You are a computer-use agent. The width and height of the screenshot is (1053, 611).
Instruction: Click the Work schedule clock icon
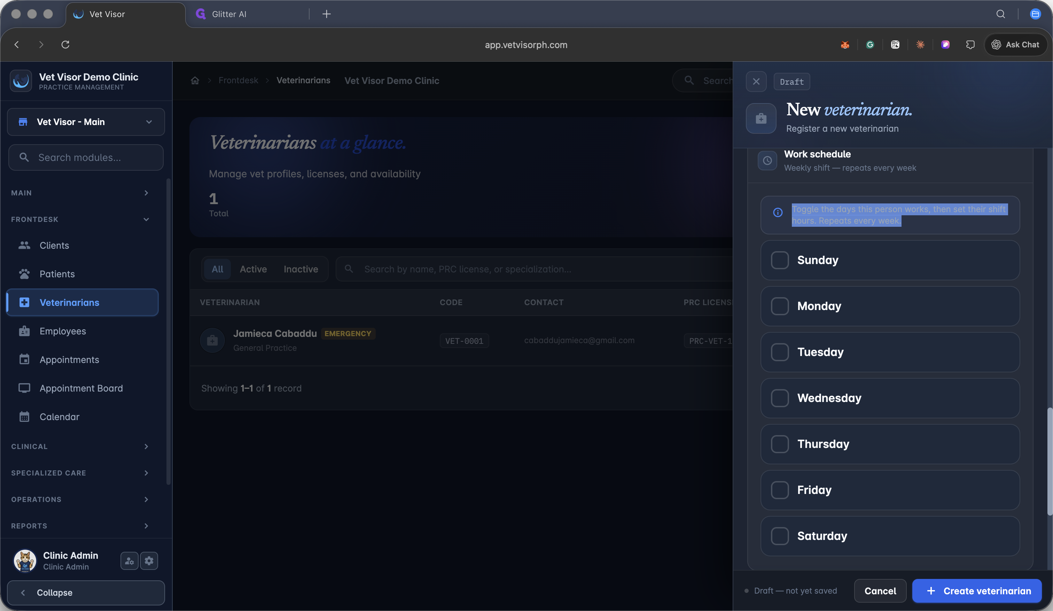point(767,161)
